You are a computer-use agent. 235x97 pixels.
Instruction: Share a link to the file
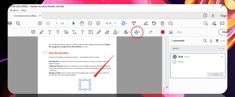coord(214,23)
